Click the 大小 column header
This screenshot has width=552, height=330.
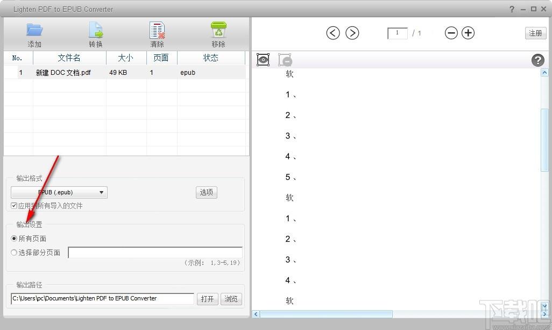click(126, 58)
